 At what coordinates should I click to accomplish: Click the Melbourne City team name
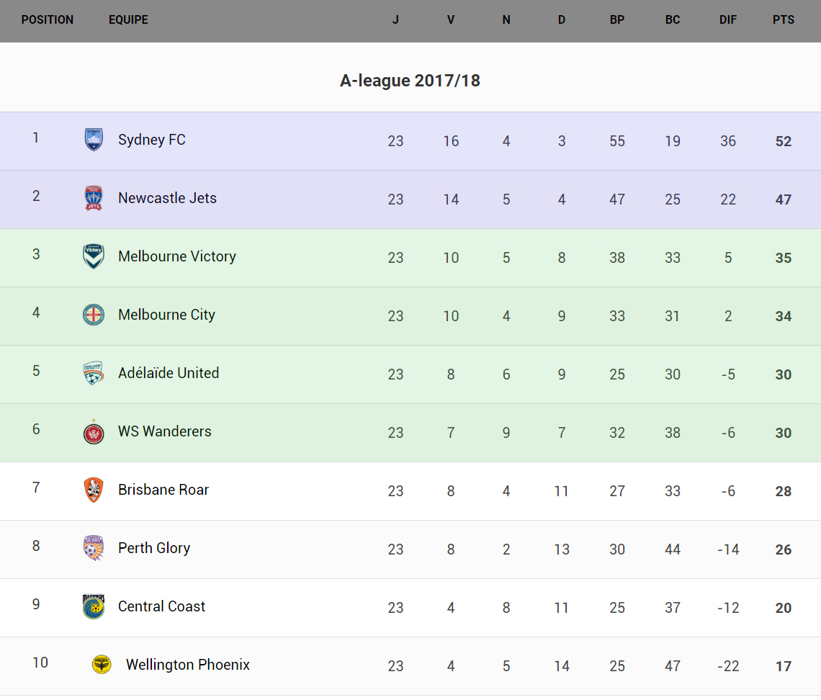point(166,315)
